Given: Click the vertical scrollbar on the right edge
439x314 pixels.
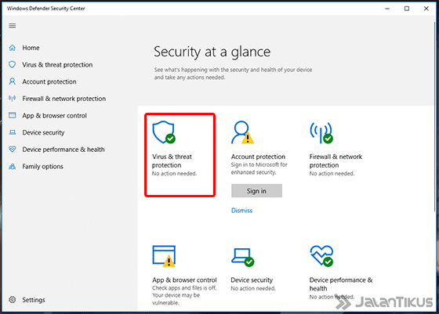Looking at the screenshot, I should 435,117.
